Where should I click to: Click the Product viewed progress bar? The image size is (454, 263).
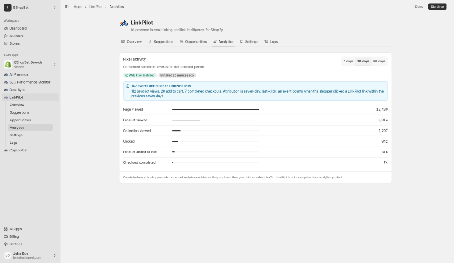(x=216, y=120)
